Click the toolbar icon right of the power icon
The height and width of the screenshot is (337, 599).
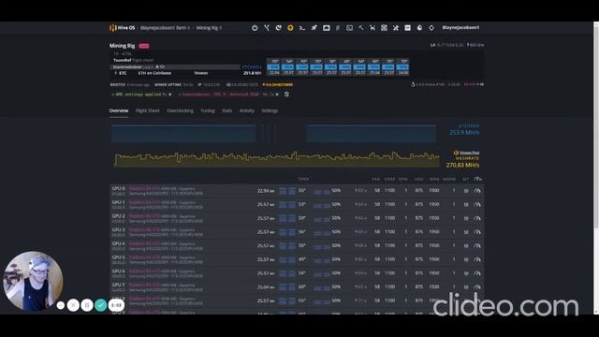(267, 28)
